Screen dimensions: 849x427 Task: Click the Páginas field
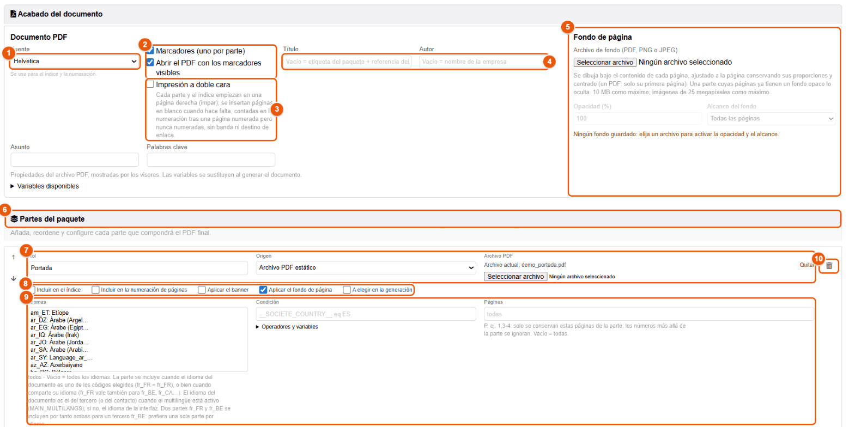pyautogui.click(x=649, y=314)
